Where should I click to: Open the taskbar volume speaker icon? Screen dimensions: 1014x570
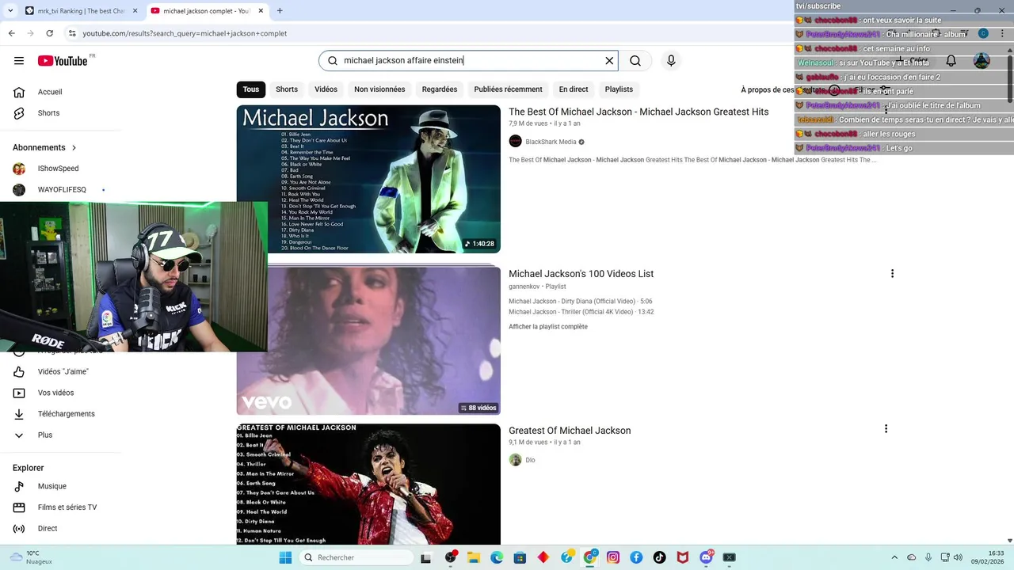pyautogui.click(x=958, y=558)
